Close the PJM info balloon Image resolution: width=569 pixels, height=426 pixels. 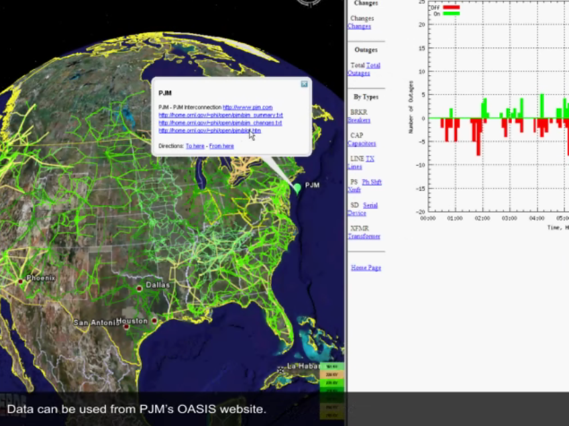[304, 84]
